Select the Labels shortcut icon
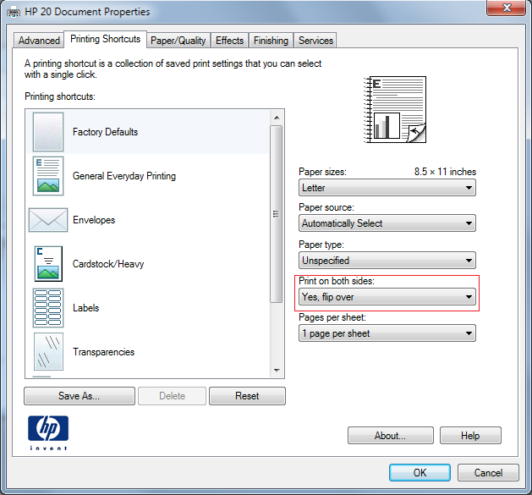This screenshot has height=495, width=532. click(48, 308)
